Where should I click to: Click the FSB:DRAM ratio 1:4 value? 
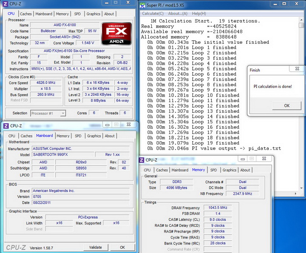tap(218, 213)
